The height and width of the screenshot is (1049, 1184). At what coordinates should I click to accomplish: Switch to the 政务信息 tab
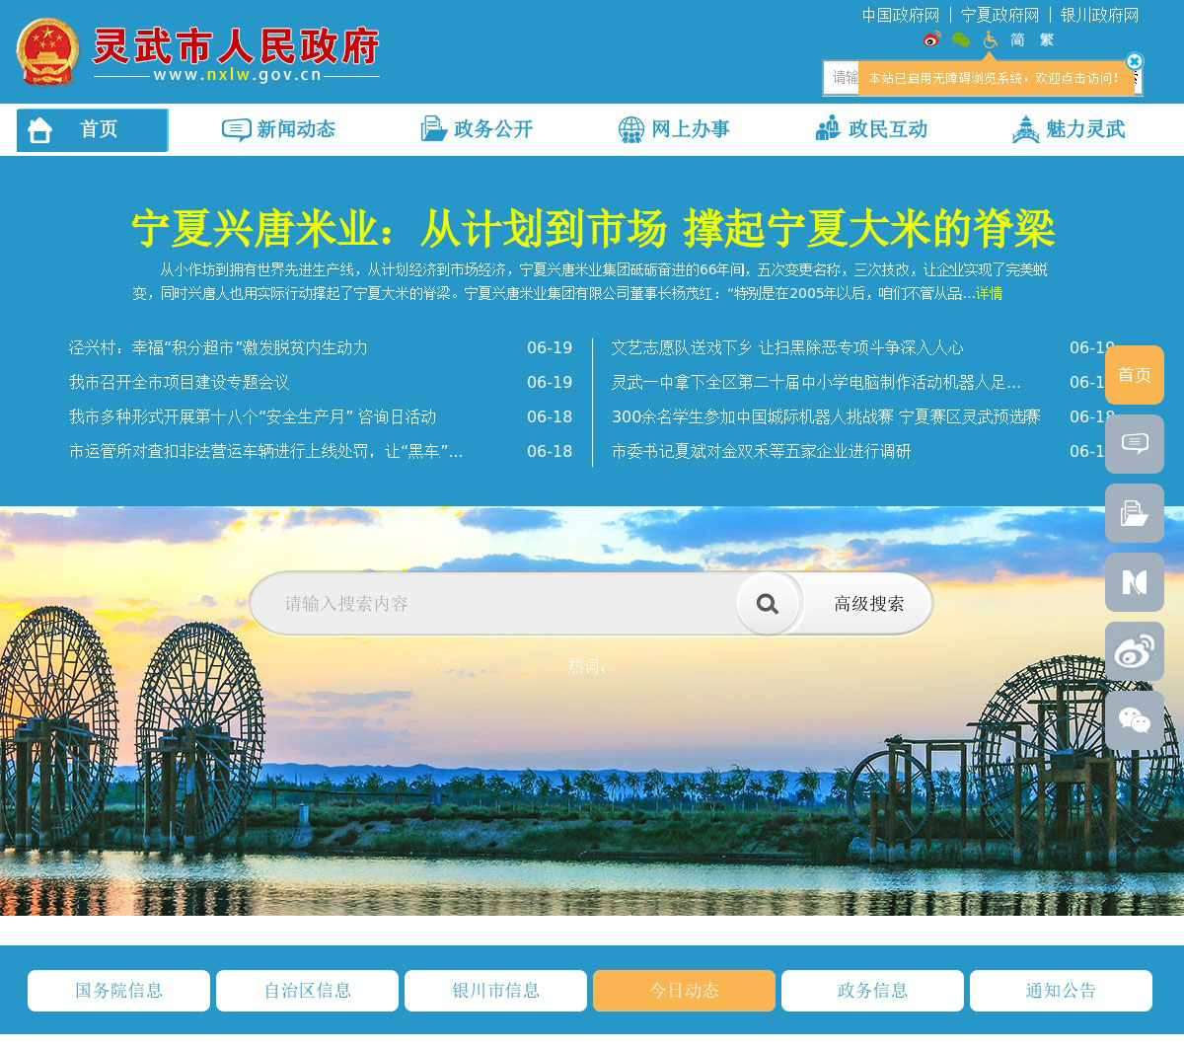(872, 991)
